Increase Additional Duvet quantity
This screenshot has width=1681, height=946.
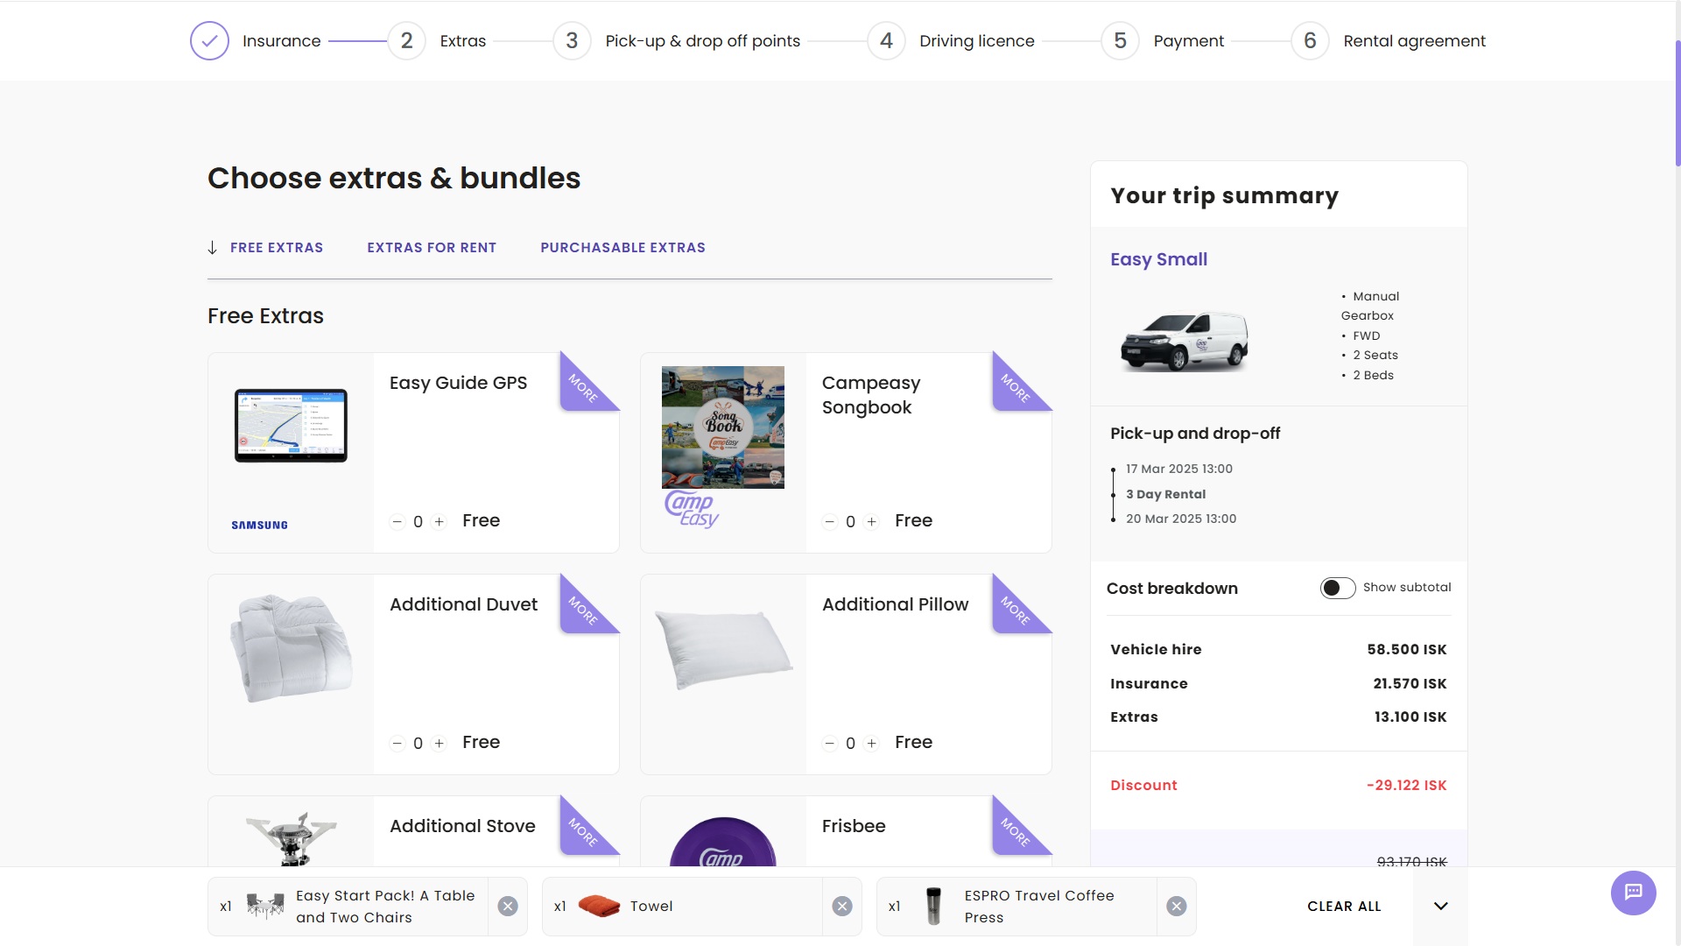point(440,744)
